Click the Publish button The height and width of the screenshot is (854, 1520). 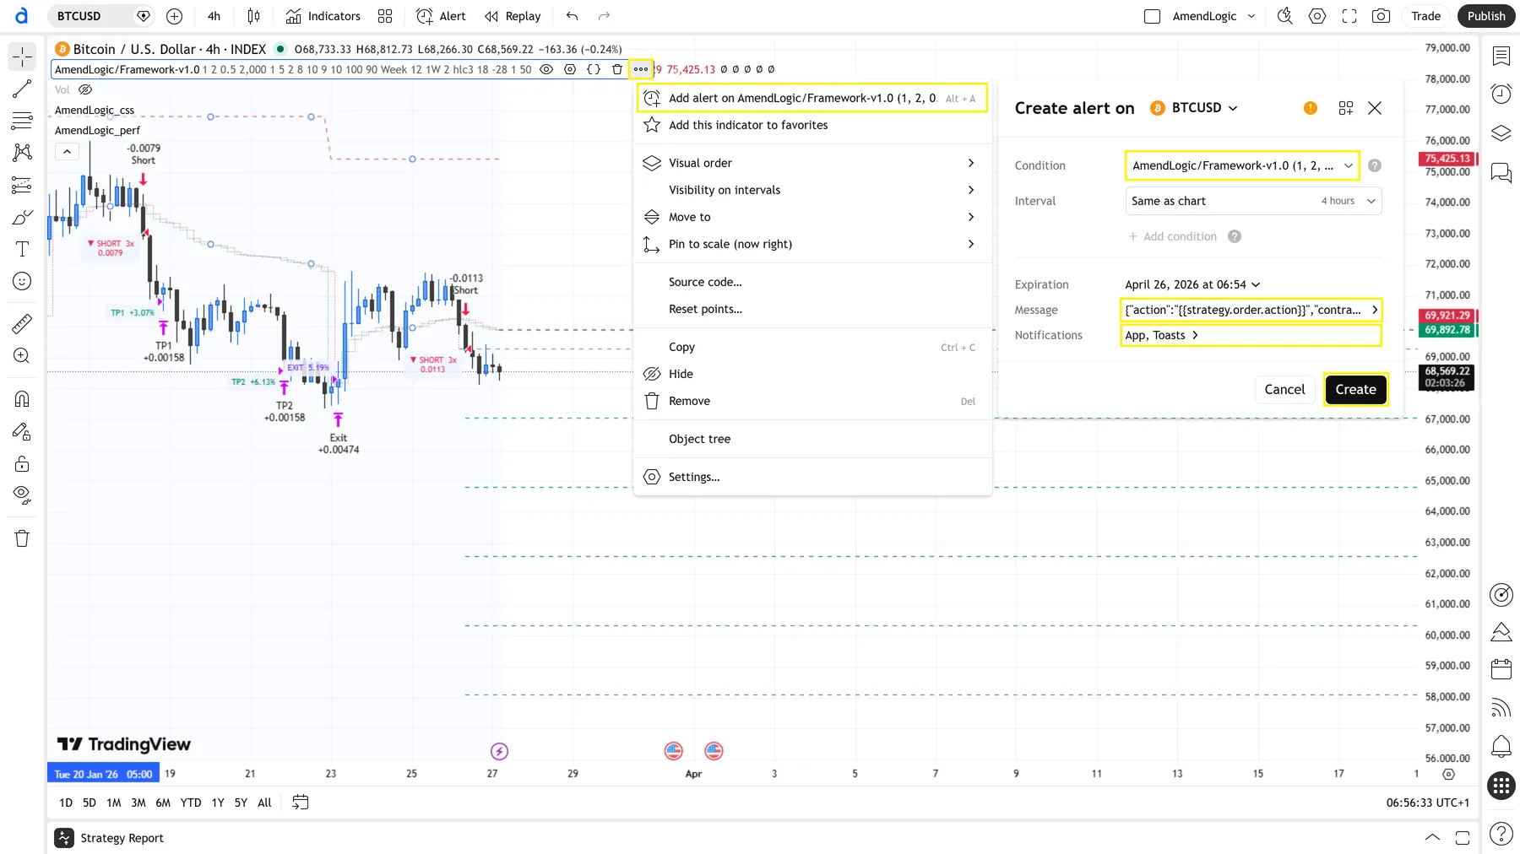click(1486, 16)
